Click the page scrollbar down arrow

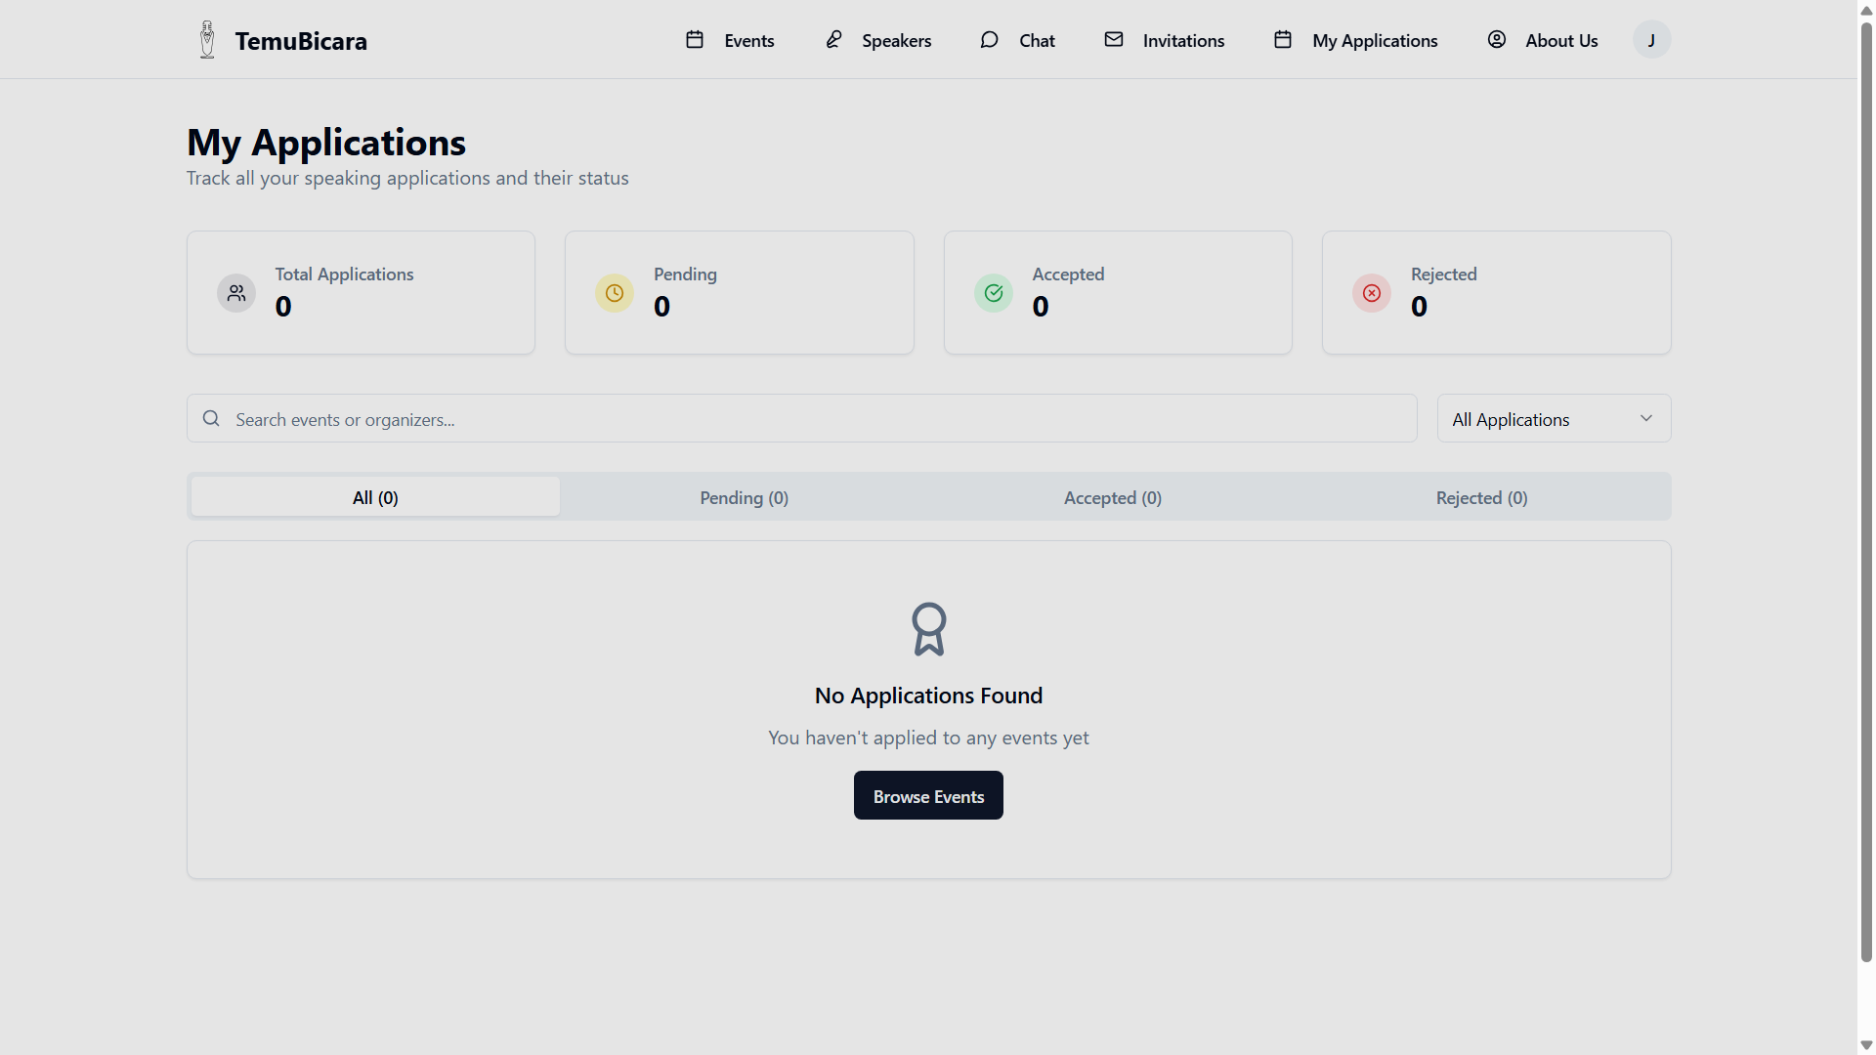(1866, 1045)
